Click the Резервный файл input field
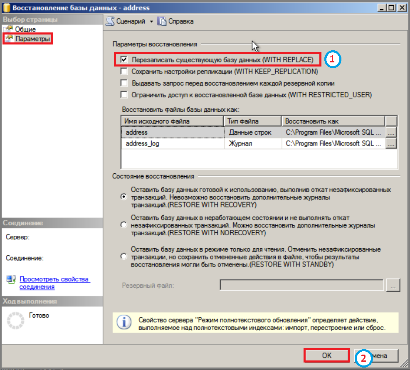The height and width of the screenshot is (370, 410). tap(302, 285)
